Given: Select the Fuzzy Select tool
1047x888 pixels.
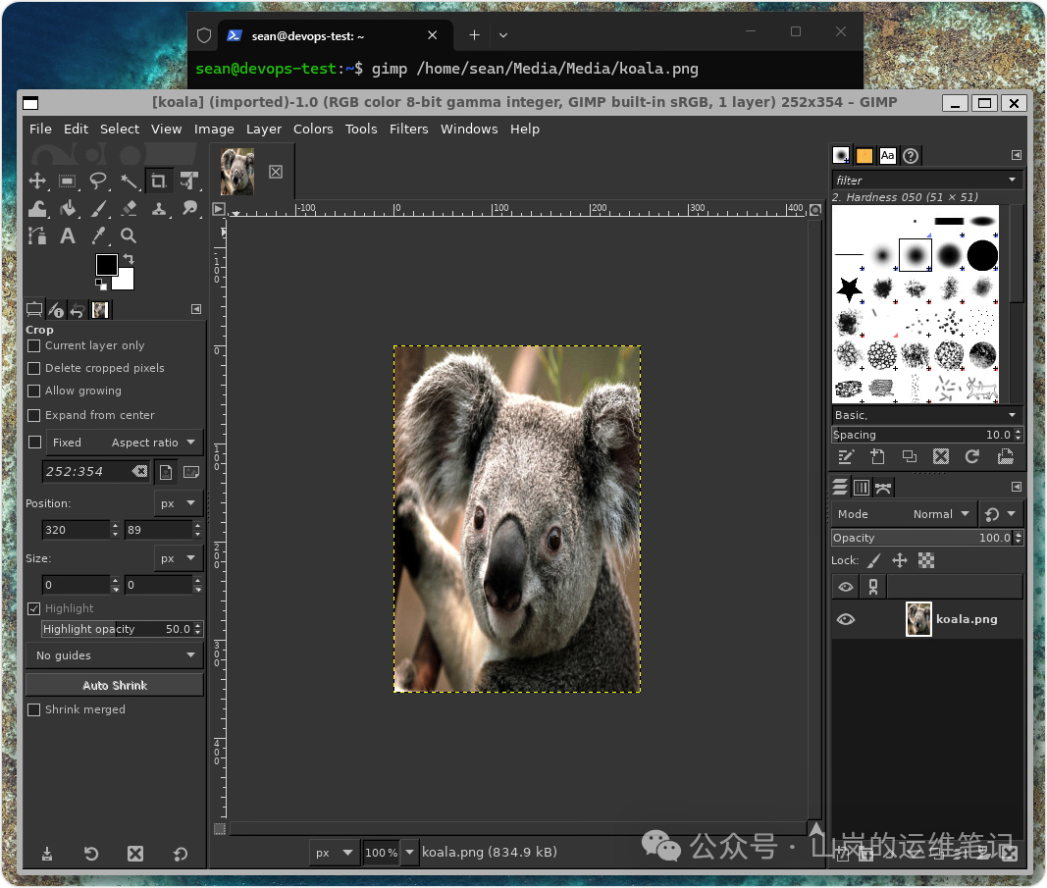Looking at the screenshot, I should [129, 182].
